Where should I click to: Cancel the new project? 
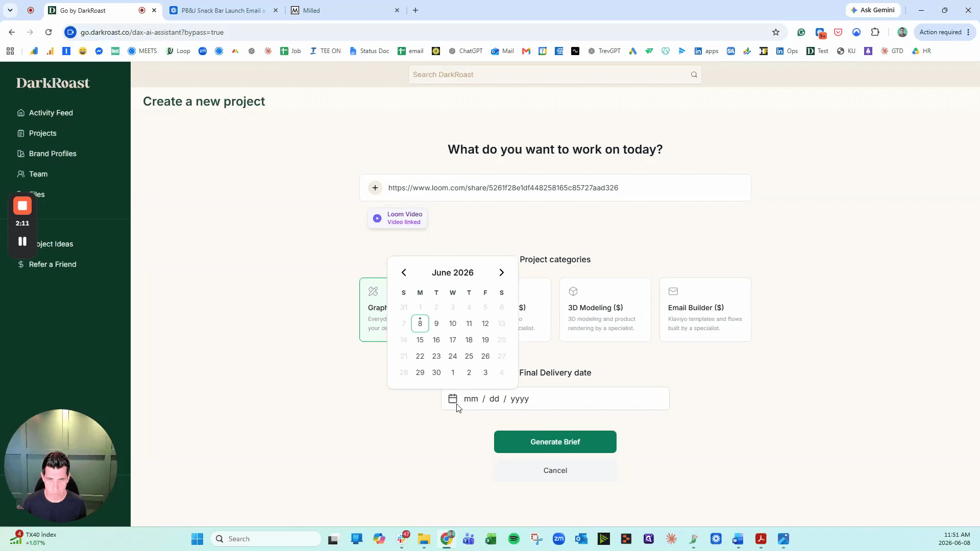point(555,470)
